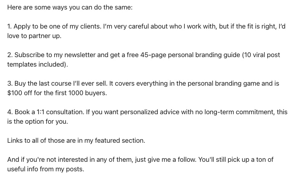Click the text '$100 off for the first 1000 buyers'
The width and height of the screenshot is (295, 177).
[56, 93]
